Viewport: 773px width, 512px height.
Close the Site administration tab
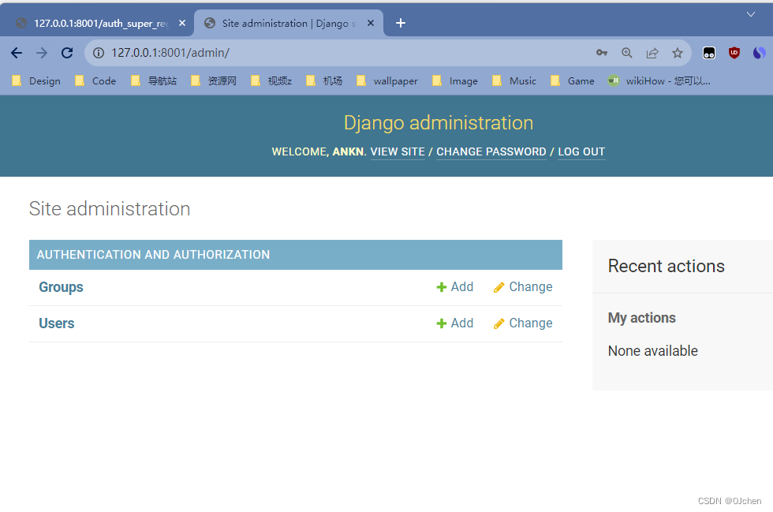click(x=371, y=23)
